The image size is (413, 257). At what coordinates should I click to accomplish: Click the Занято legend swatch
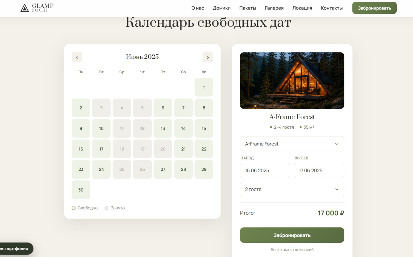coord(107,208)
